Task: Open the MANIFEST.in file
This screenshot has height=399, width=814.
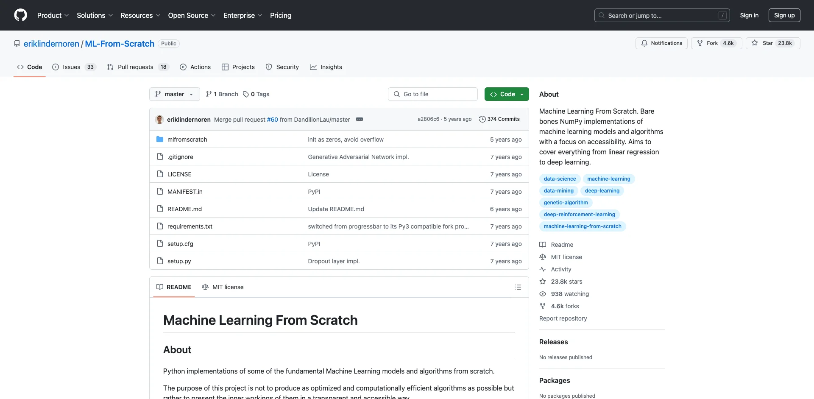Action: click(x=185, y=192)
